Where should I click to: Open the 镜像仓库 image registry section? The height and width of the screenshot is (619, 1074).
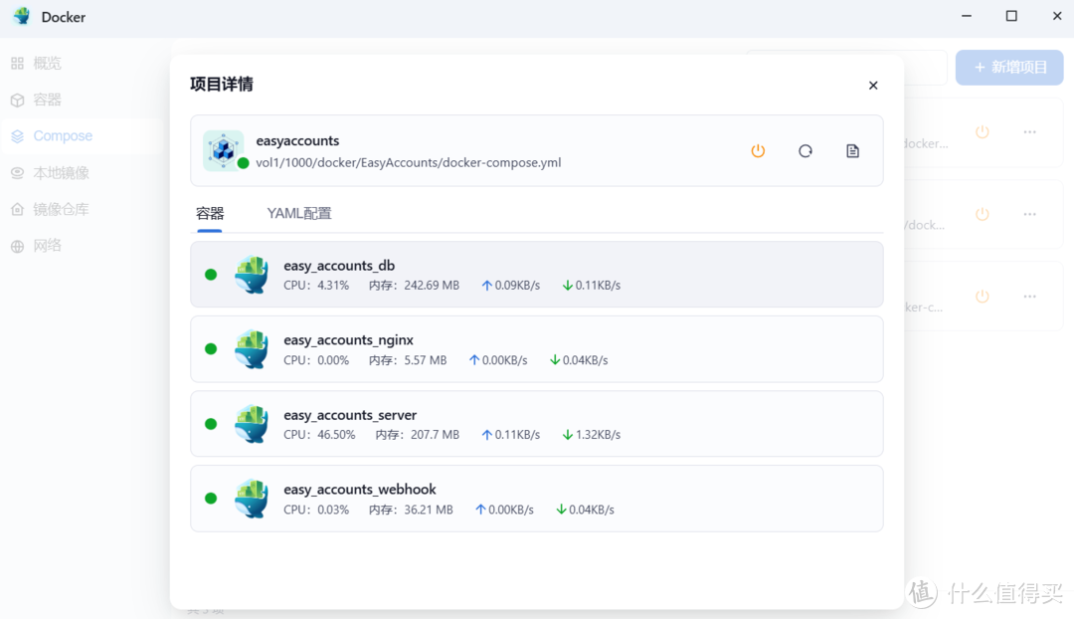(17, 209)
